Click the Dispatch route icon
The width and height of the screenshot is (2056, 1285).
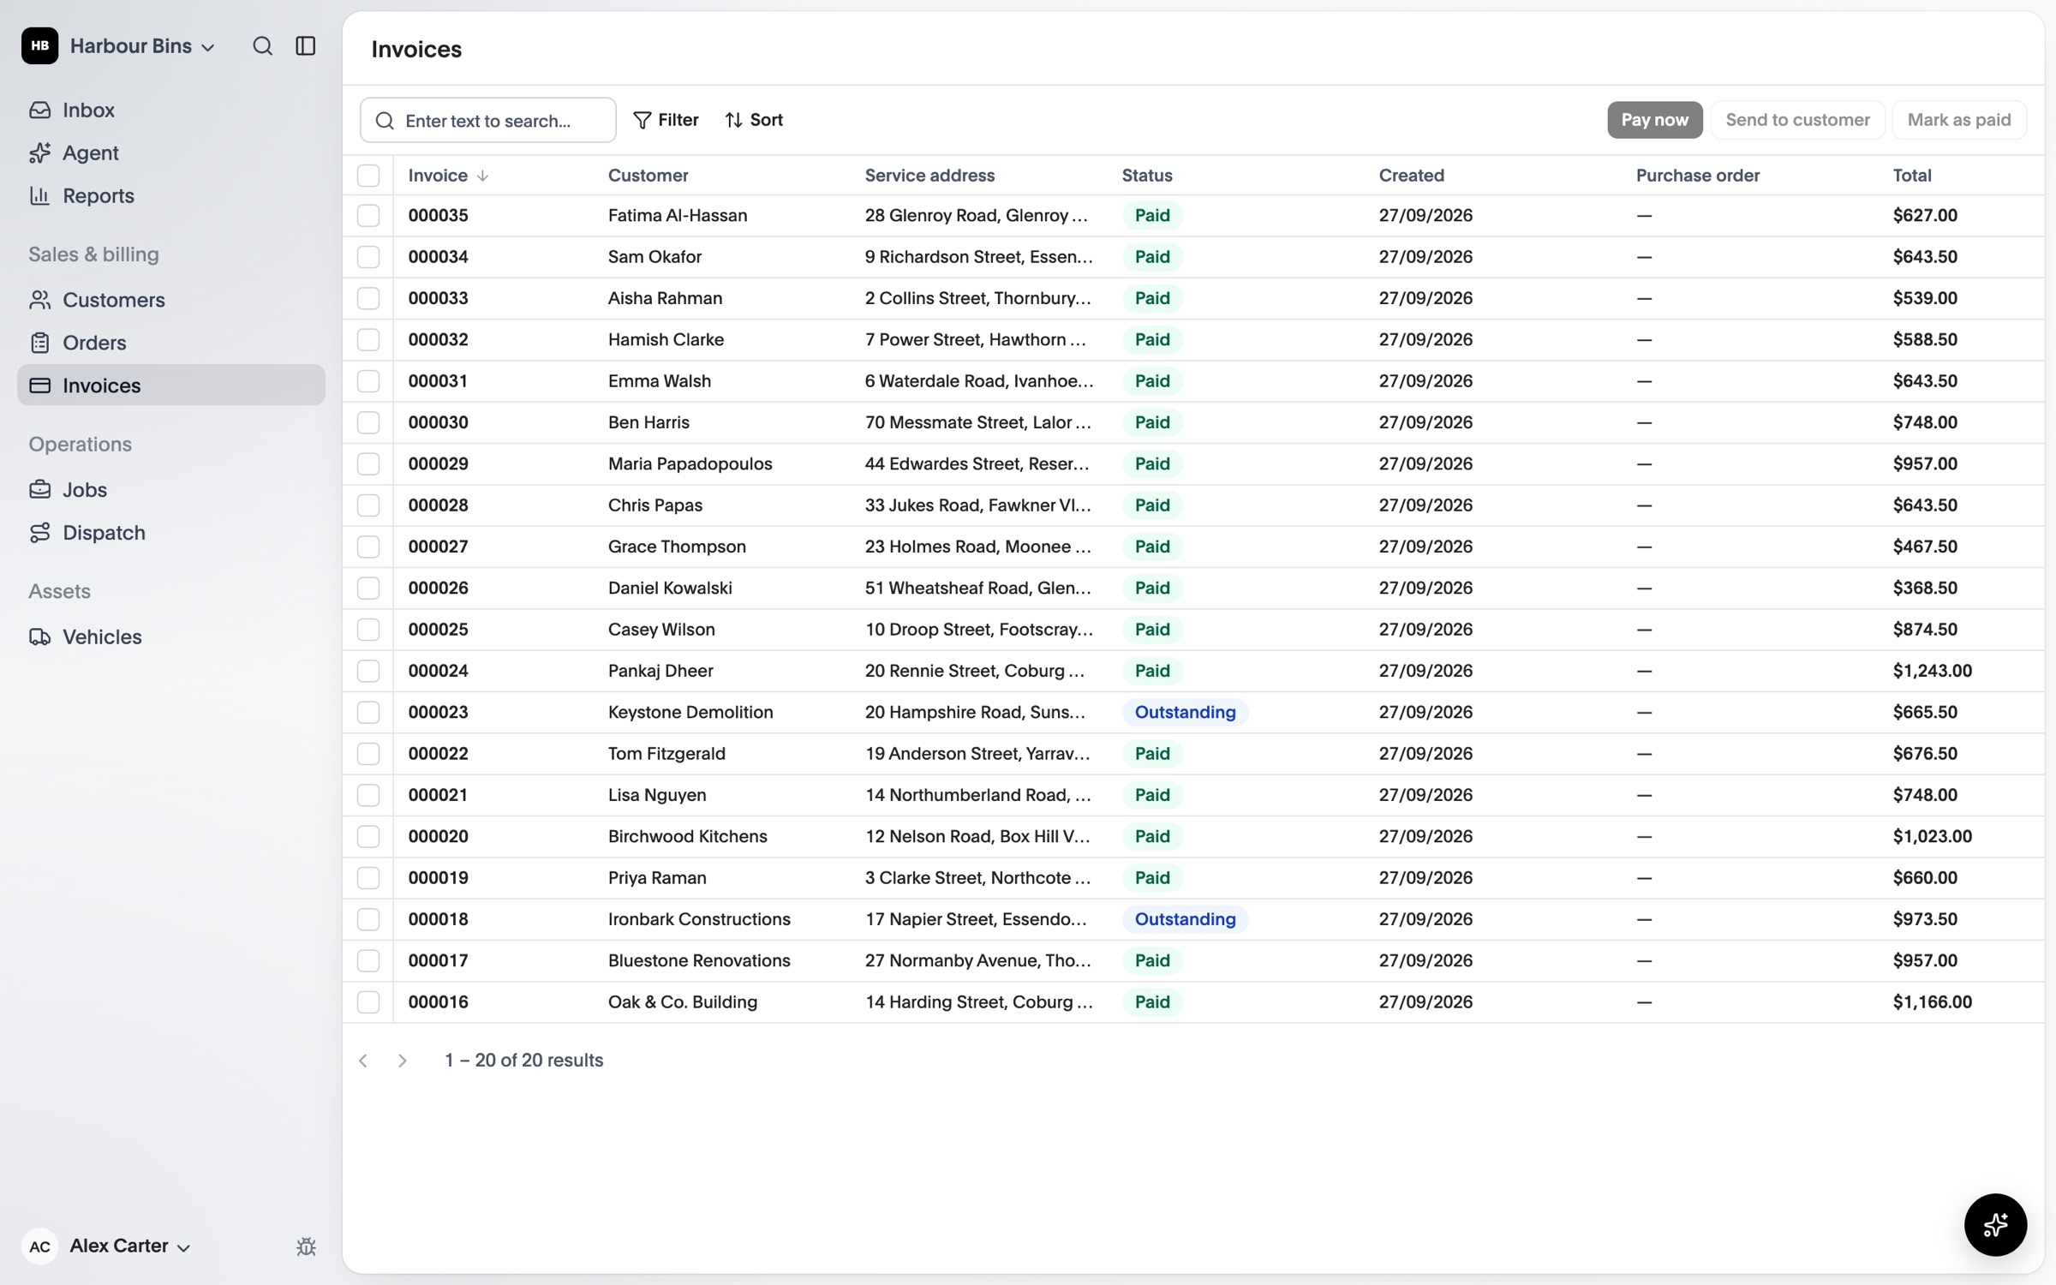(40, 533)
